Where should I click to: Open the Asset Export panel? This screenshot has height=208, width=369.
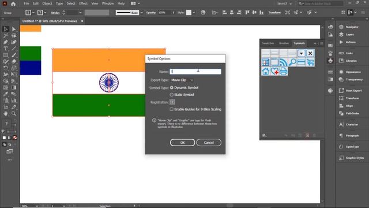pos(353,91)
